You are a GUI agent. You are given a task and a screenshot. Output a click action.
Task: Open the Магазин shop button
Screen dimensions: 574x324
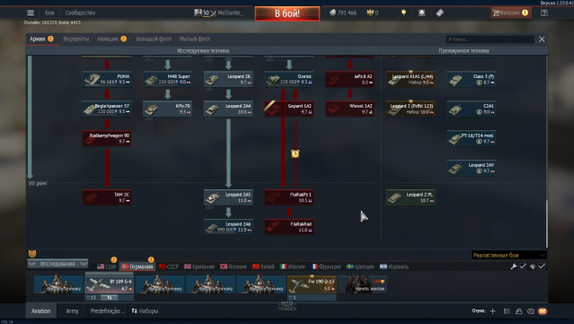[x=510, y=13]
